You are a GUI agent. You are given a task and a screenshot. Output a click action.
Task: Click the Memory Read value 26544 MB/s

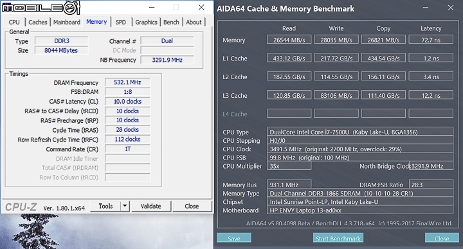point(289,40)
